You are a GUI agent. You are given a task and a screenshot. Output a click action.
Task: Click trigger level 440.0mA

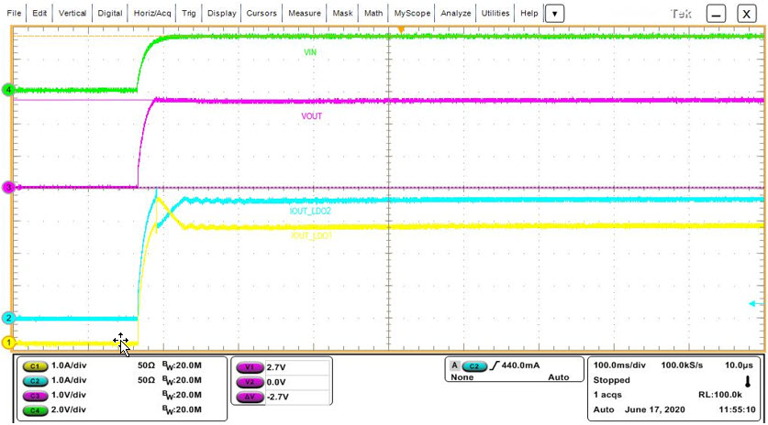520,365
